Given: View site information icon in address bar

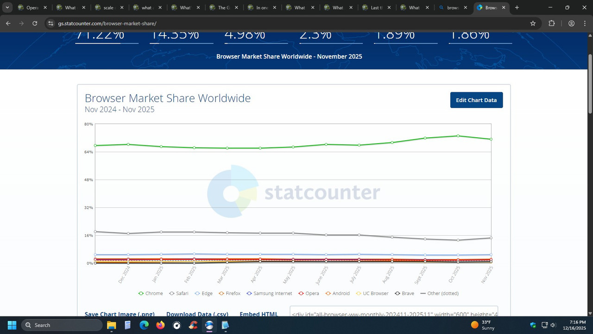Looking at the screenshot, I should tap(50, 23).
